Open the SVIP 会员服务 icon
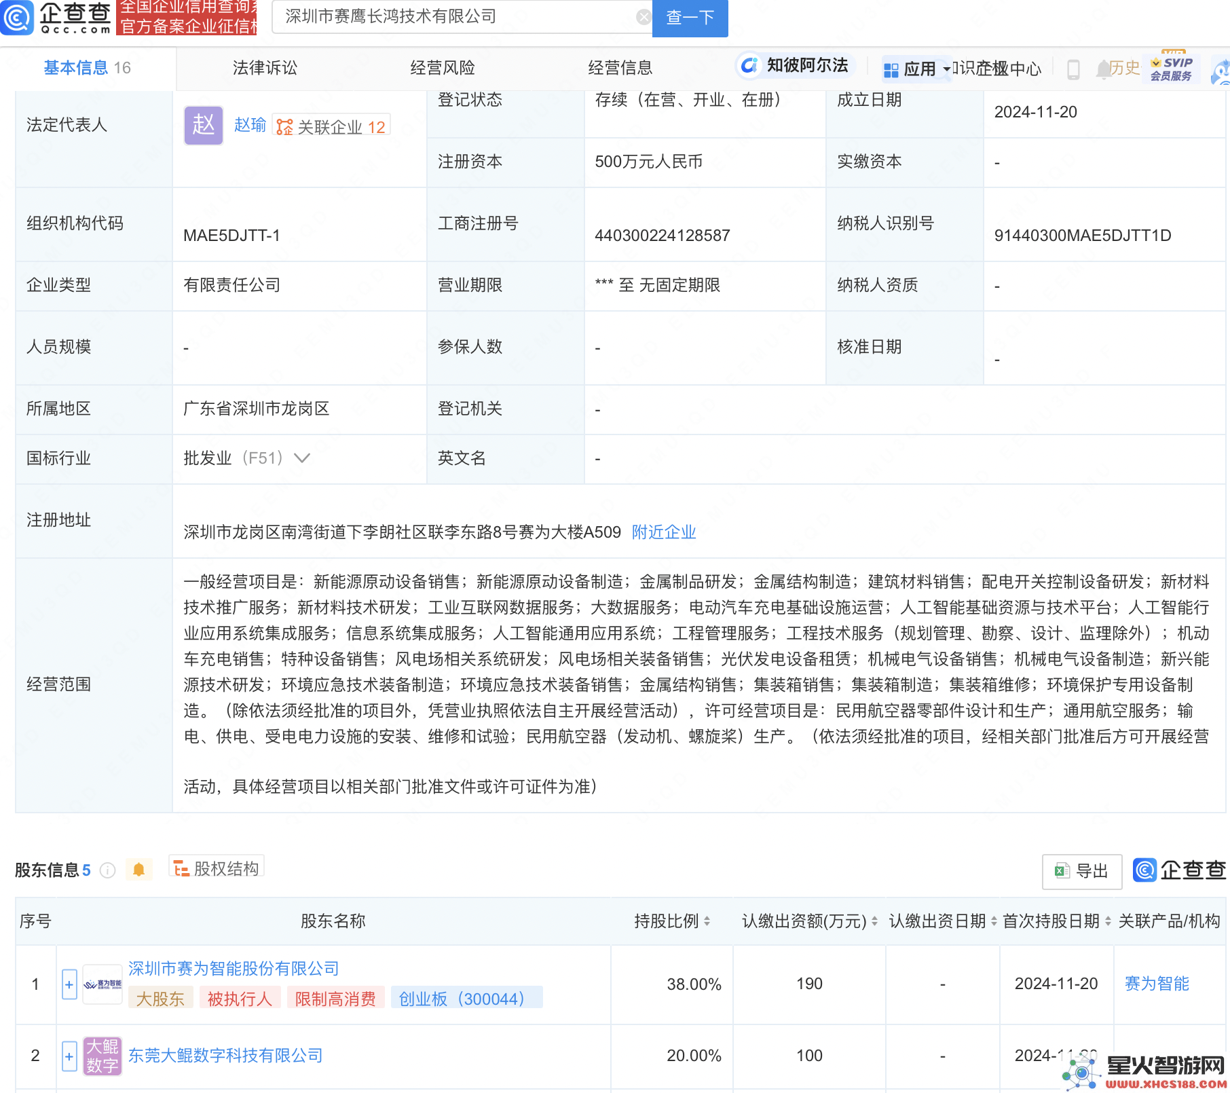This screenshot has width=1230, height=1093. click(1172, 68)
